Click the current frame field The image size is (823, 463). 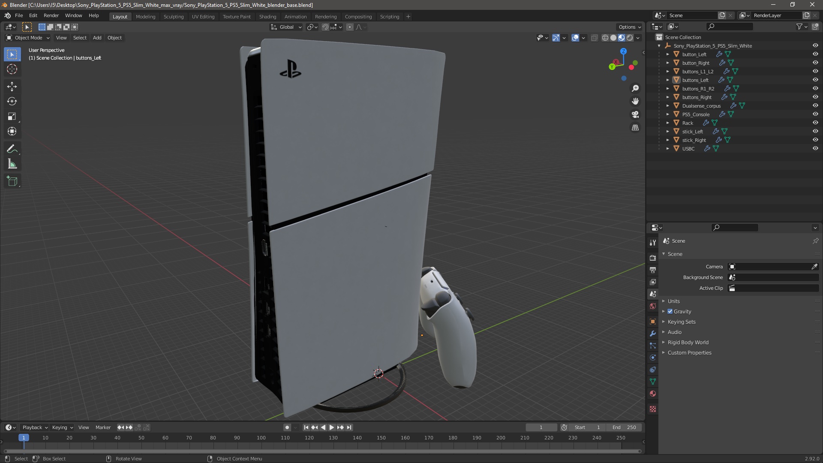coord(541,427)
